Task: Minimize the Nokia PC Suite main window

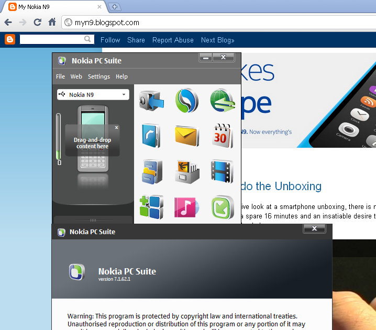Action: (205, 58)
